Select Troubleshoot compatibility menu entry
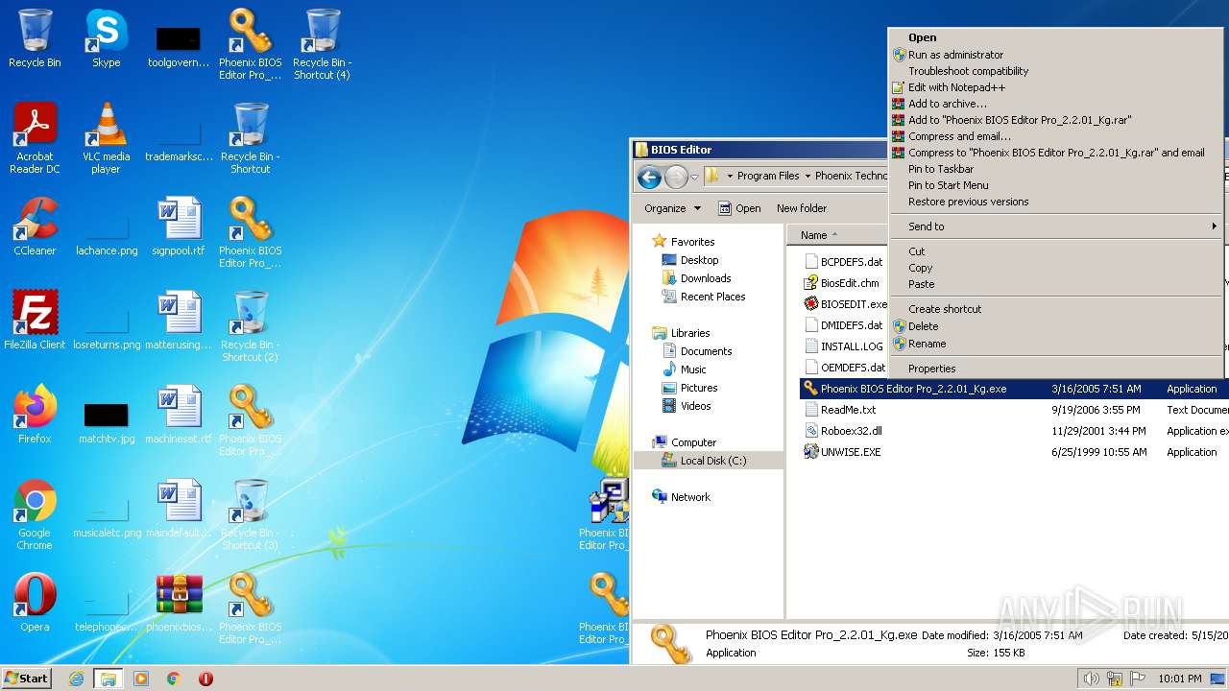This screenshot has height=691, width=1229. click(968, 71)
